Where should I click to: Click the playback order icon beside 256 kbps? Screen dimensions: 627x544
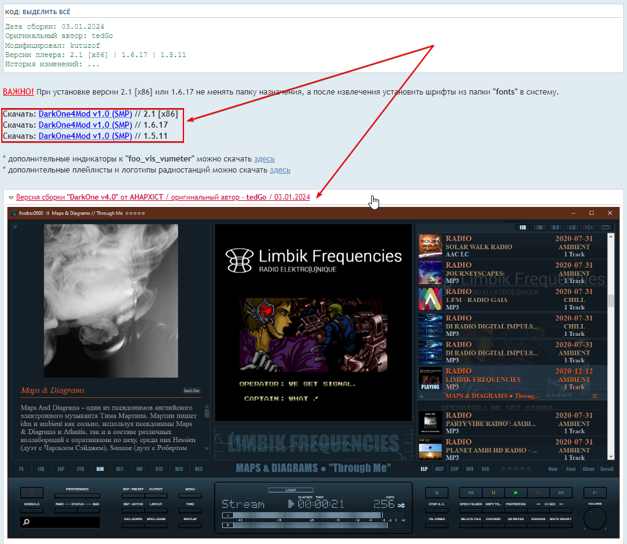(x=401, y=505)
